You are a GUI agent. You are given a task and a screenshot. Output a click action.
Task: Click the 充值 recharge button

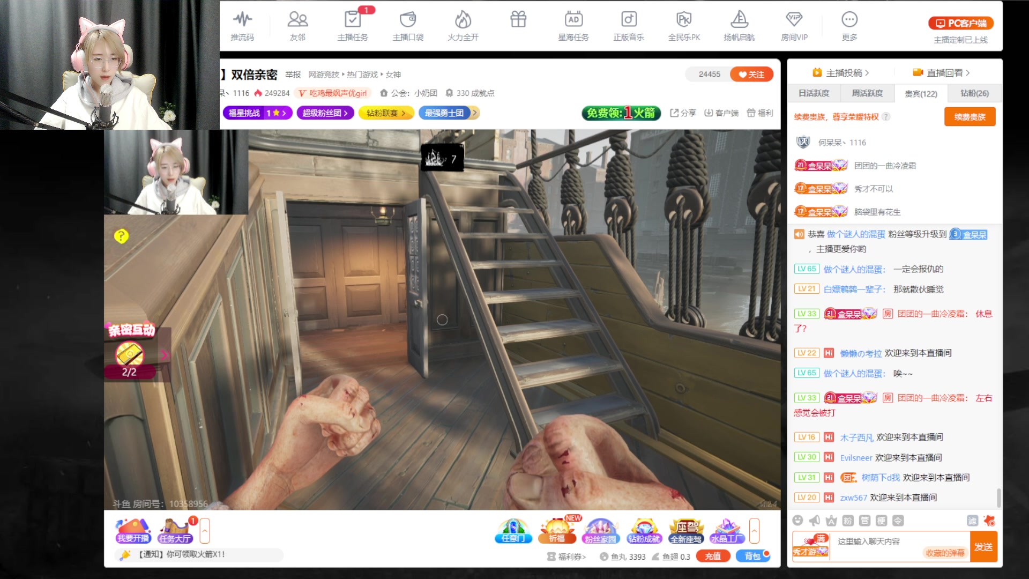(713, 556)
